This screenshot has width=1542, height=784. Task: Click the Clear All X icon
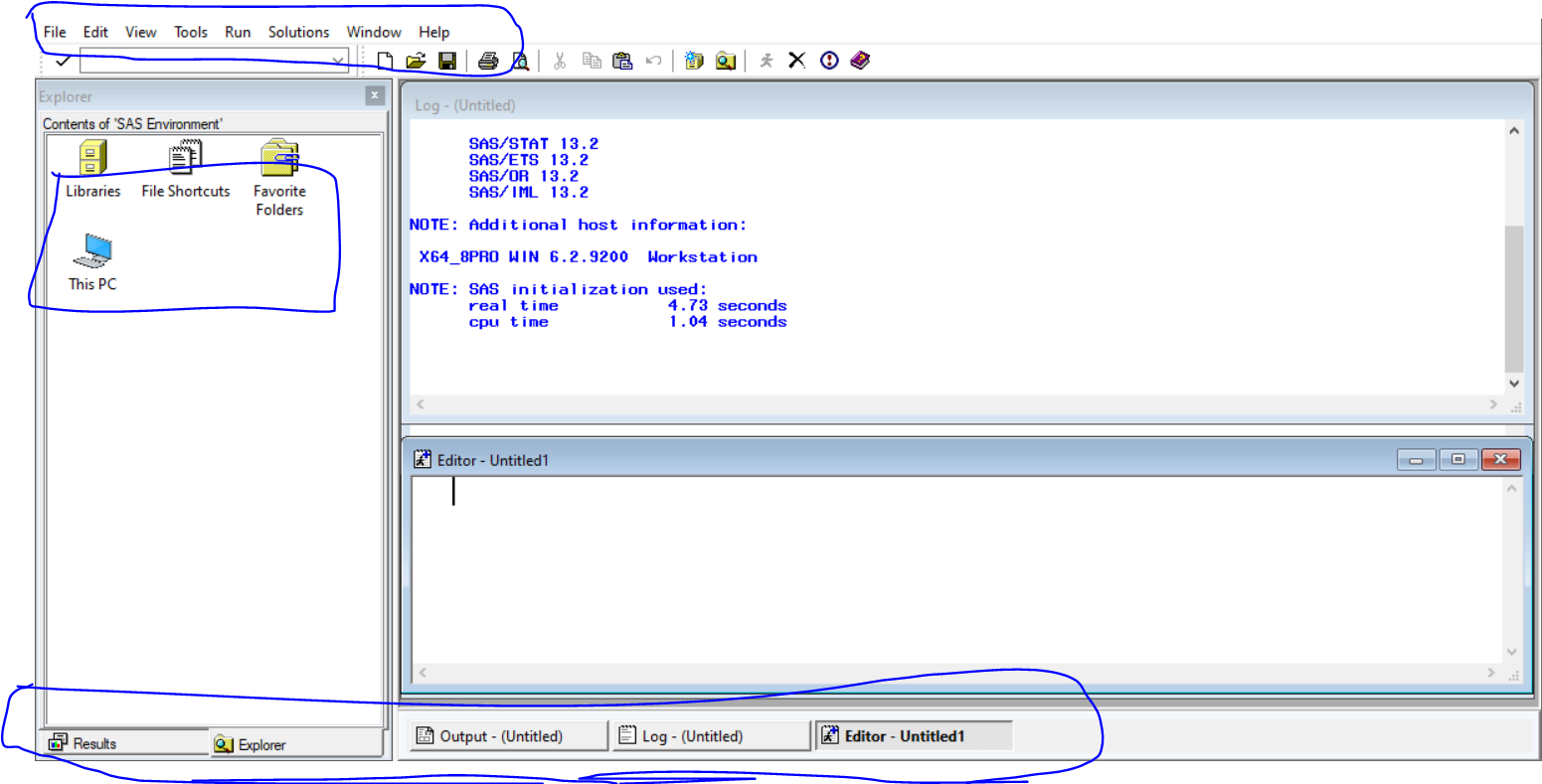tap(796, 62)
